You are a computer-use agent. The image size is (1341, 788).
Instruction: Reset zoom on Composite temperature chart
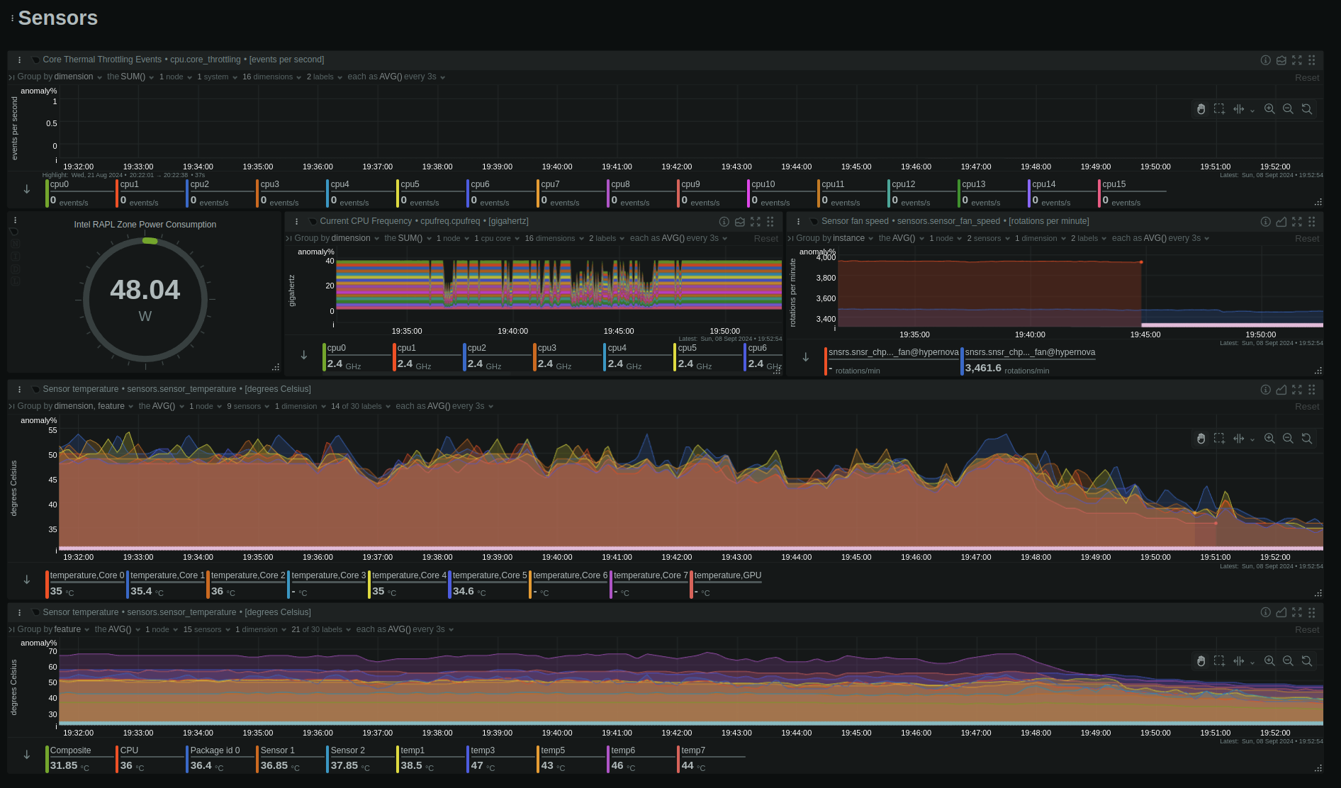(1306, 661)
